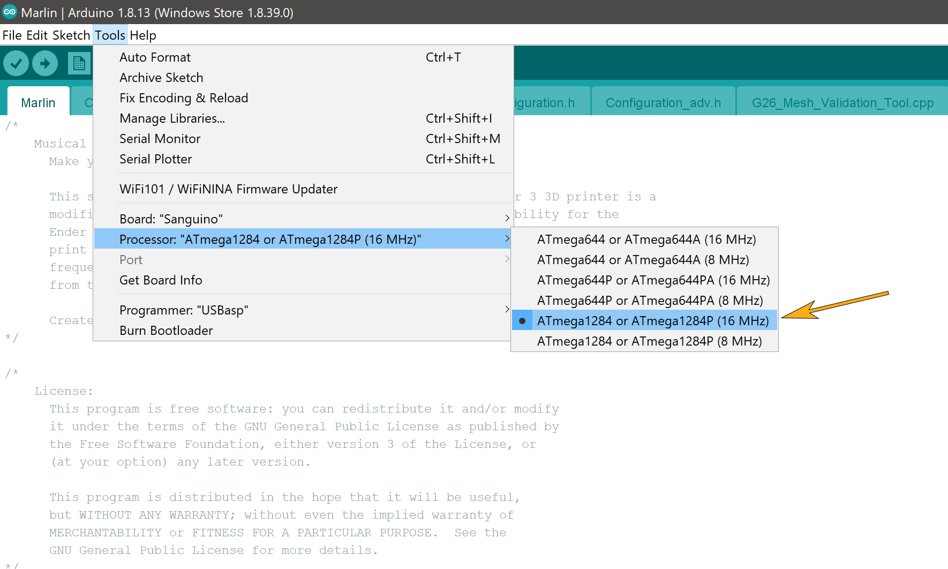
Task: Launch the WiFi101 / WiFiNINA Firmware Updater
Action: click(x=229, y=189)
